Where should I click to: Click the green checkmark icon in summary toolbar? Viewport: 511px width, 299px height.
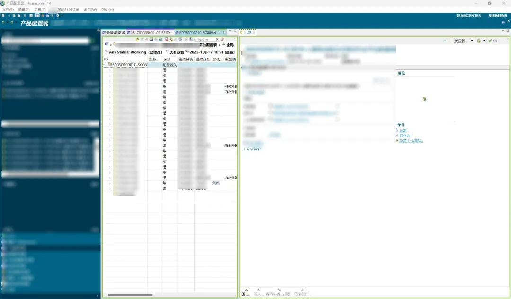[x=490, y=41]
